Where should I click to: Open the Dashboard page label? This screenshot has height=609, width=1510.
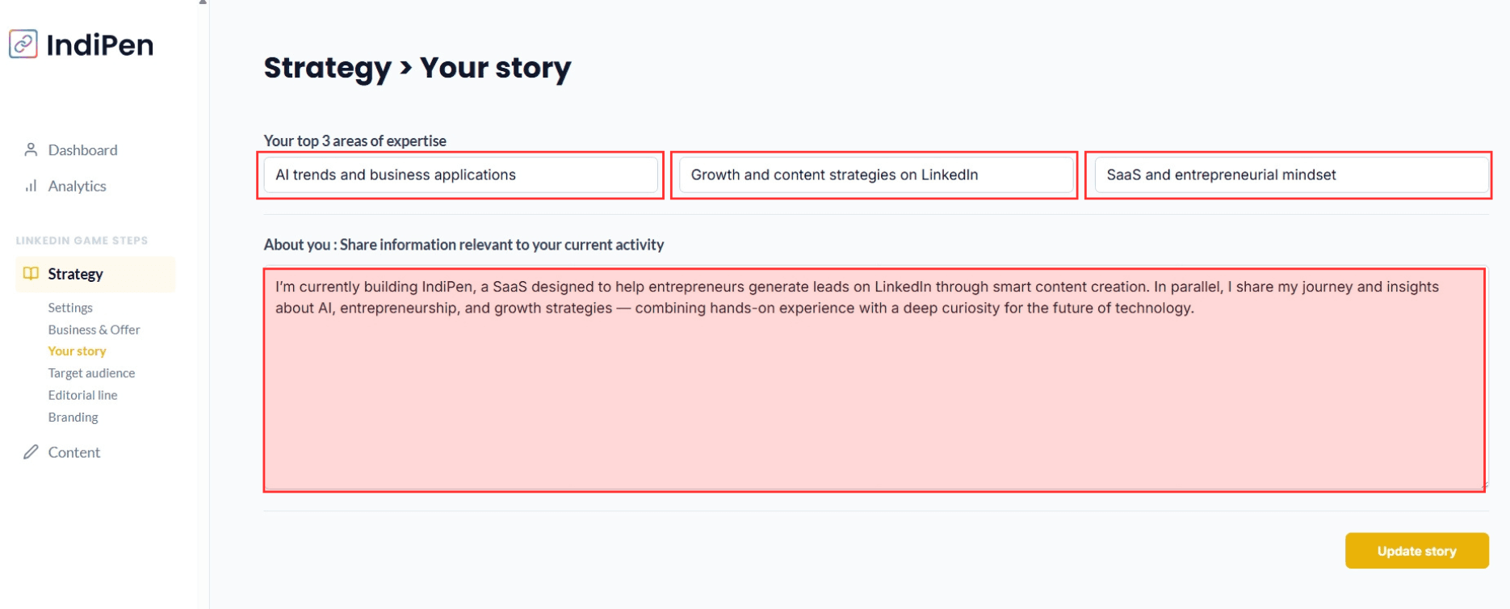[x=82, y=150]
